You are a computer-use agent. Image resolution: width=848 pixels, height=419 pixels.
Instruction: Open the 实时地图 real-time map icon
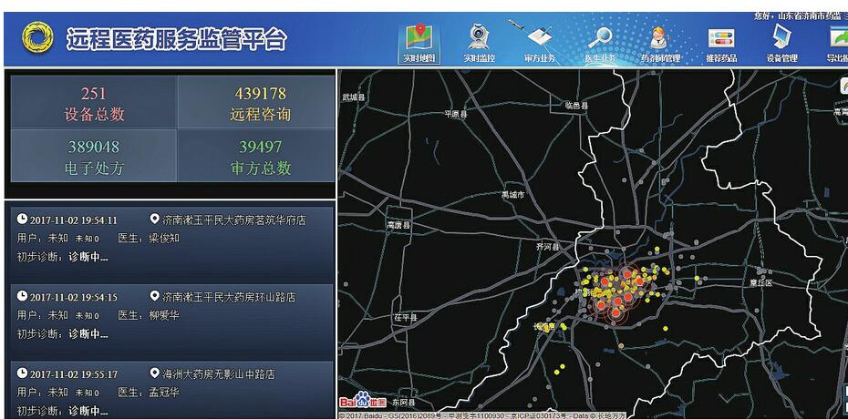coord(420,41)
